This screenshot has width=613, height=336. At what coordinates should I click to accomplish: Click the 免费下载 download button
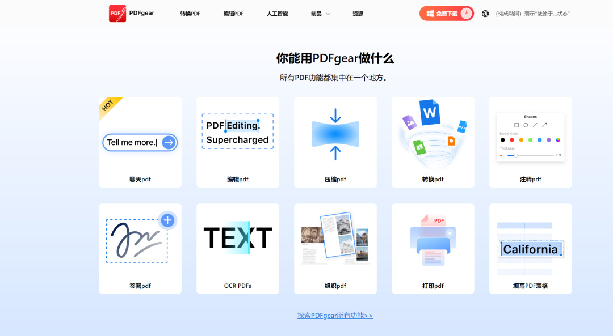pos(447,14)
